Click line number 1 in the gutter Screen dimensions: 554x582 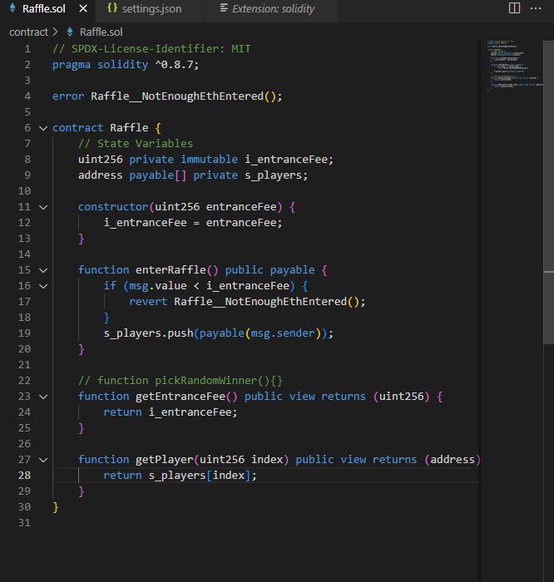(x=27, y=49)
